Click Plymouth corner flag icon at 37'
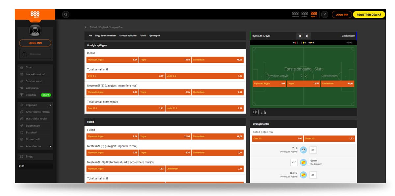The image size is (395, 196). coord(303,175)
